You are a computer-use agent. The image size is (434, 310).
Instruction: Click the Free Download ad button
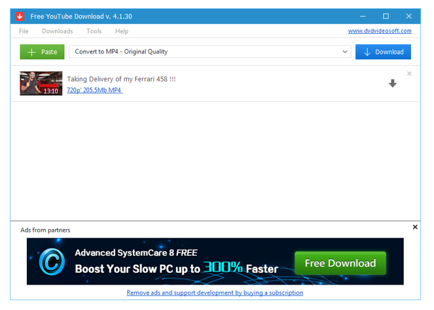point(340,263)
